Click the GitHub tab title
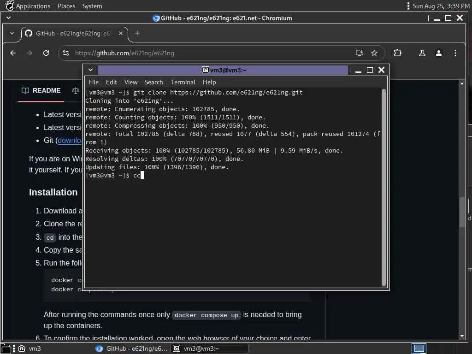This screenshot has width=472, height=354. tap(73, 33)
